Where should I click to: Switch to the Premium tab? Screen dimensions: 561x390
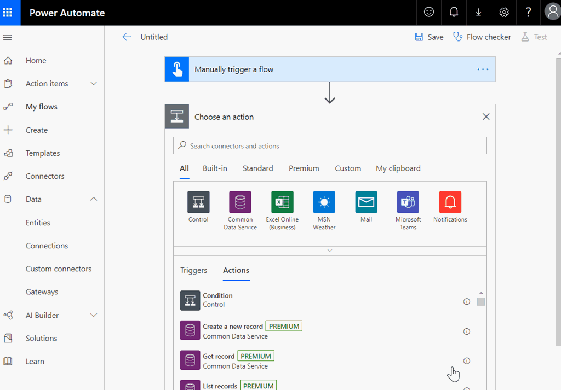[304, 168]
